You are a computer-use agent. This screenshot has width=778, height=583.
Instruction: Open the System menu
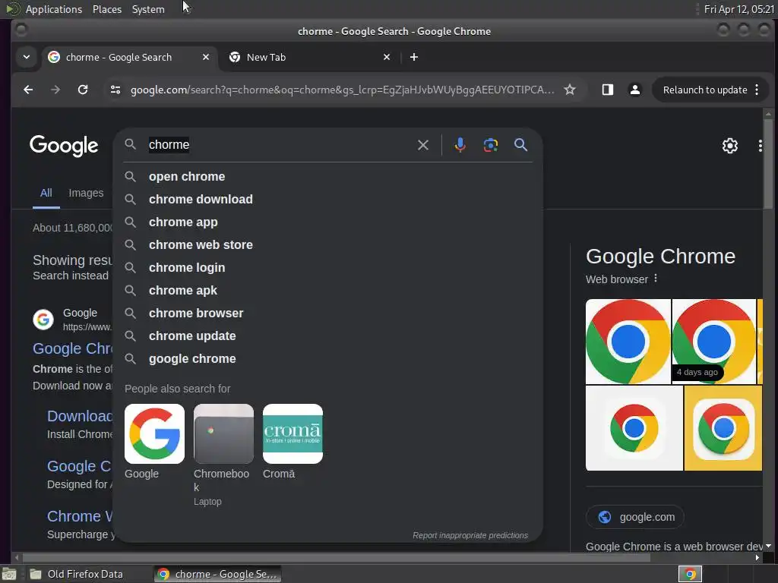click(x=148, y=9)
